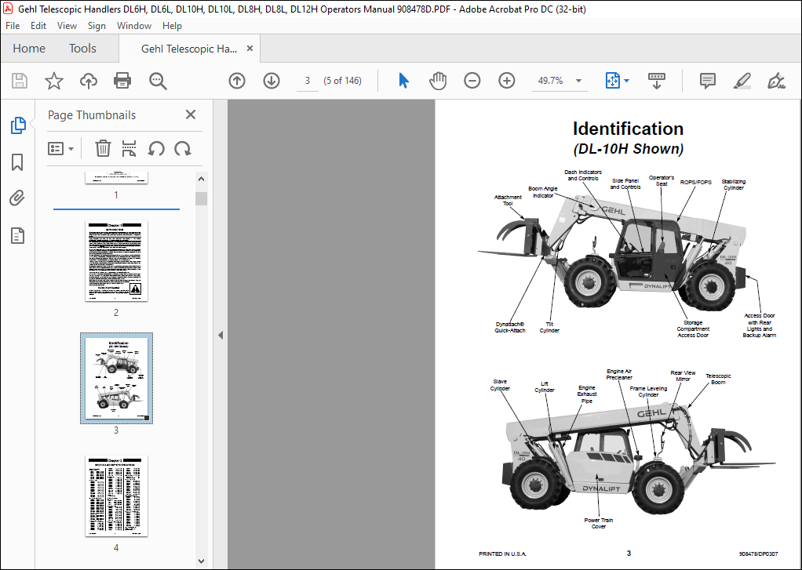Screen dimensions: 802x570
Task: Delete selected page with trash icon
Action: (103, 149)
